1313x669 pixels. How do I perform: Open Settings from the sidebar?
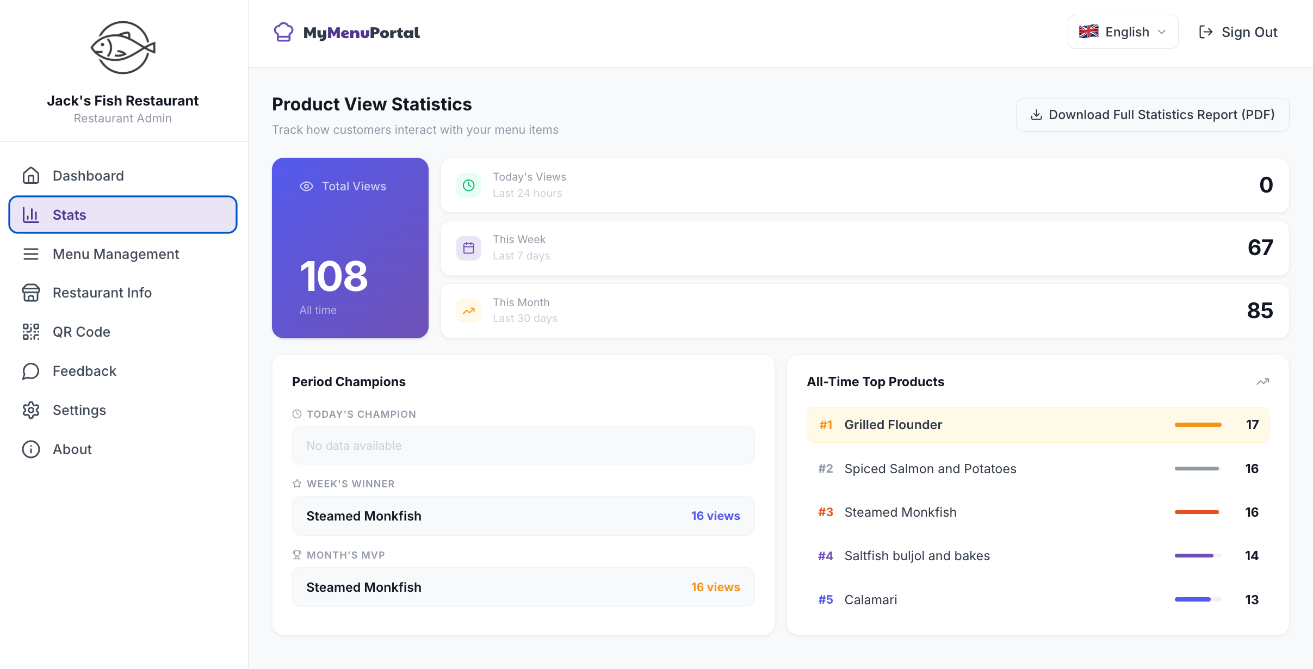click(123, 410)
